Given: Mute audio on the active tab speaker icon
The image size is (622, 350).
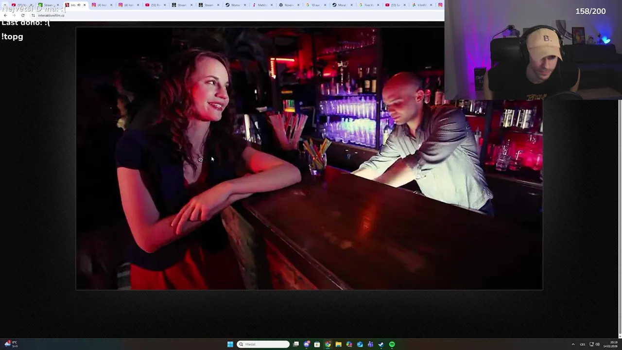Looking at the screenshot, I should tap(79, 5).
